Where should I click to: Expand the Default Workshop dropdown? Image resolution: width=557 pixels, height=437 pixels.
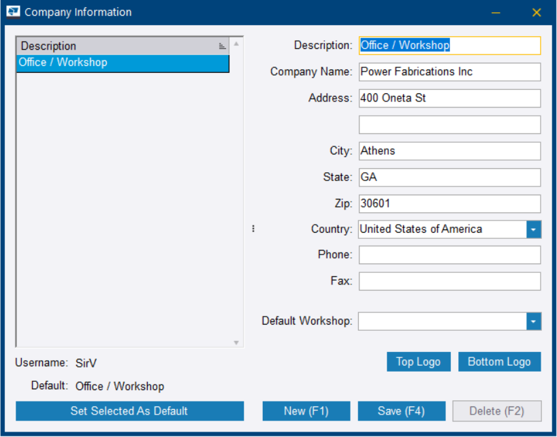533,321
